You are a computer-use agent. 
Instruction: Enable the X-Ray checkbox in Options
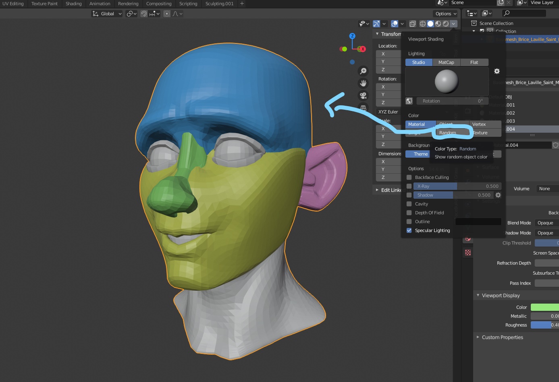tap(409, 186)
